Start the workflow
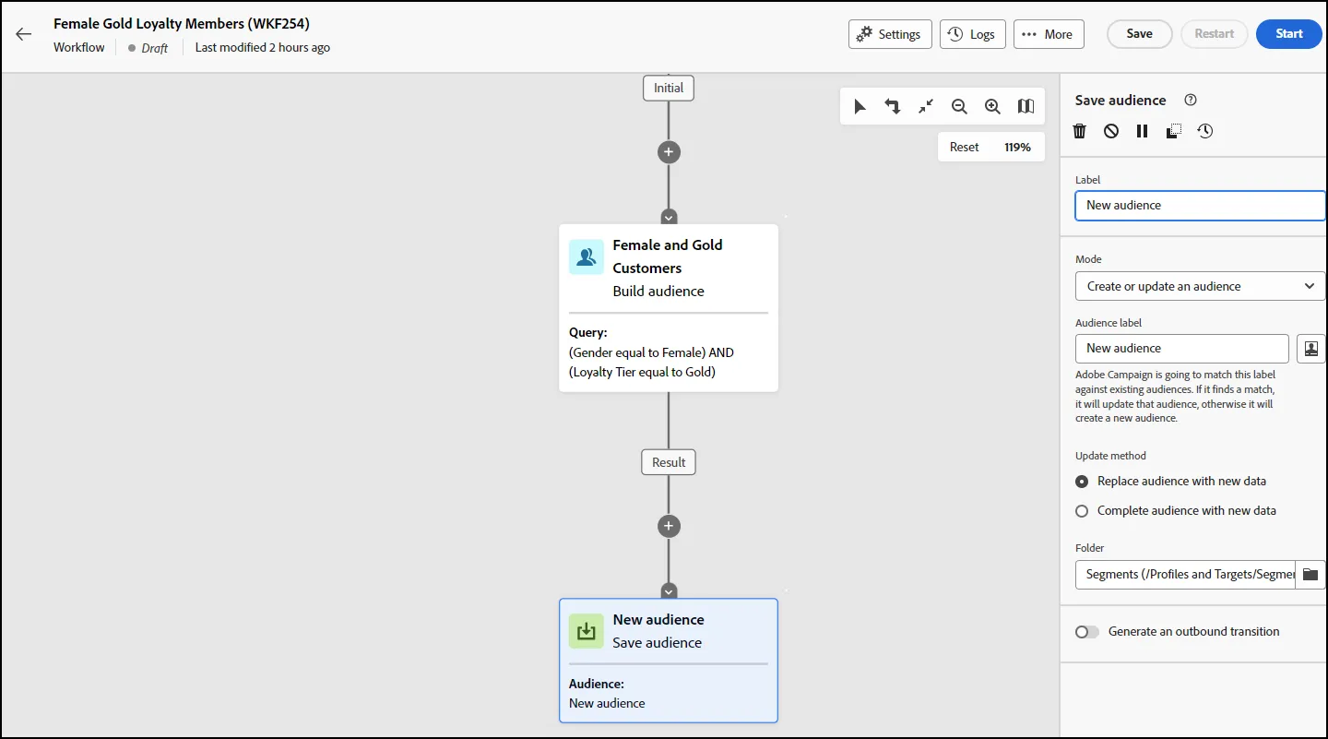Image resolution: width=1328 pixels, height=739 pixels. click(1289, 34)
